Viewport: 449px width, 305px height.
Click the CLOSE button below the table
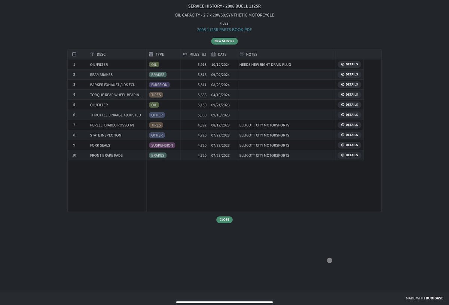224,219
